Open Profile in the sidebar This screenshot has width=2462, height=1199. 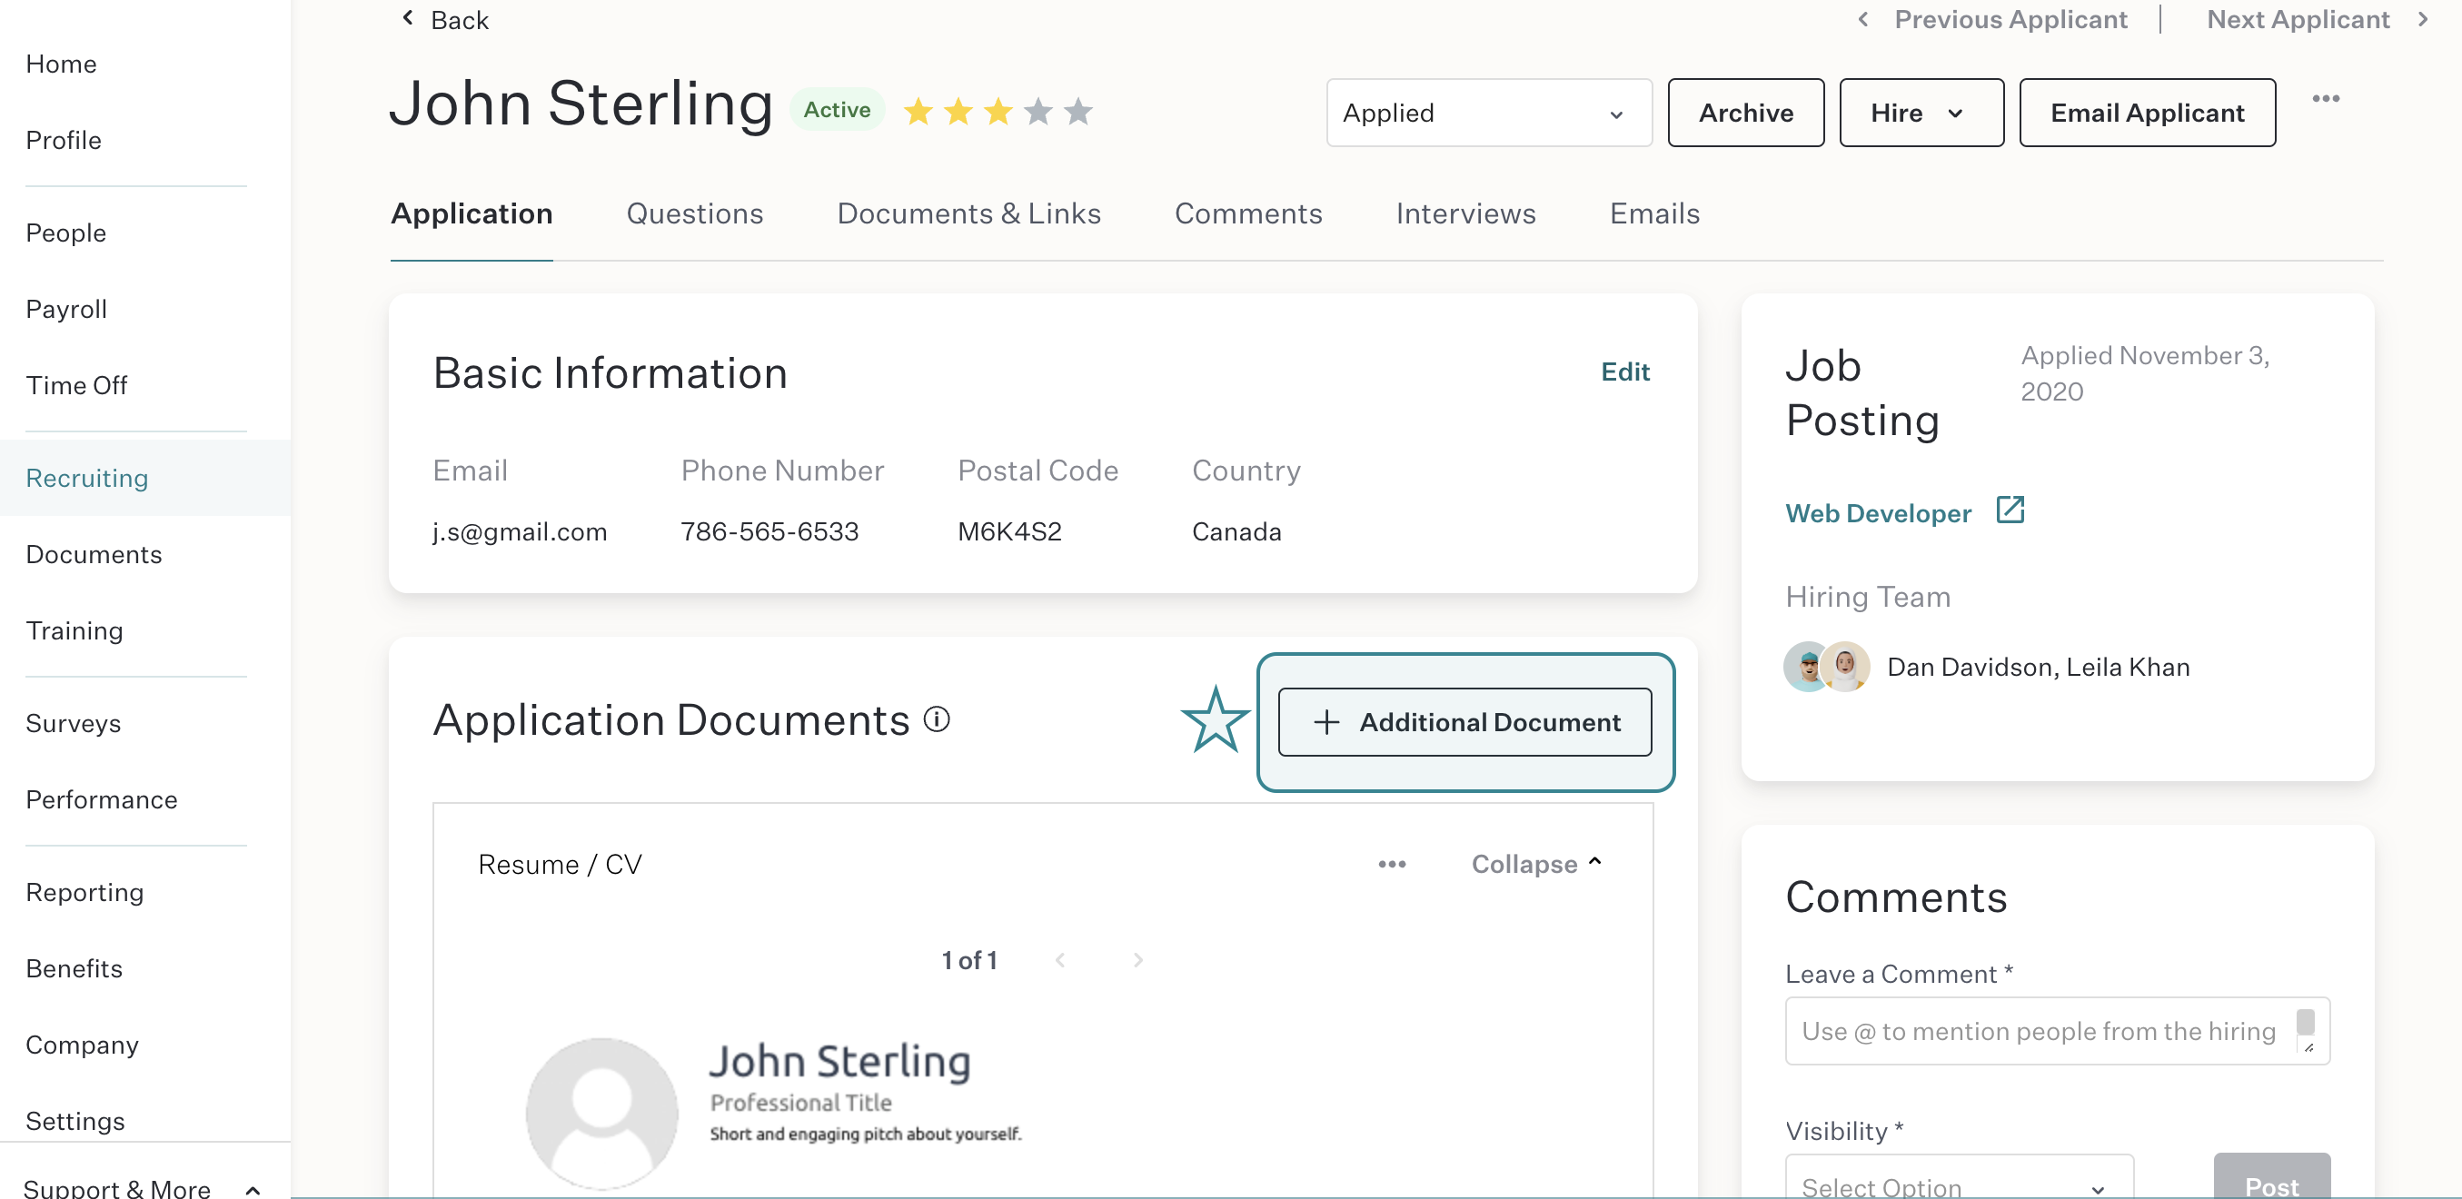(x=63, y=141)
